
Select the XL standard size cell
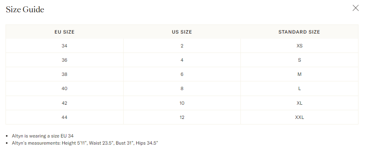click(x=300, y=103)
